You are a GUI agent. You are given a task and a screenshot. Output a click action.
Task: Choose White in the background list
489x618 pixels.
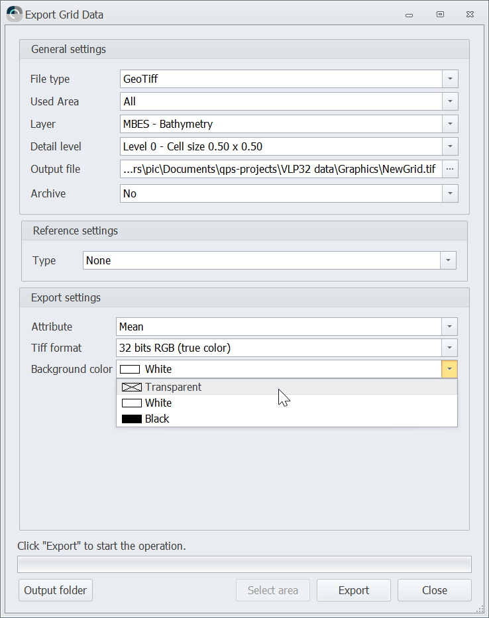click(x=158, y=403)
